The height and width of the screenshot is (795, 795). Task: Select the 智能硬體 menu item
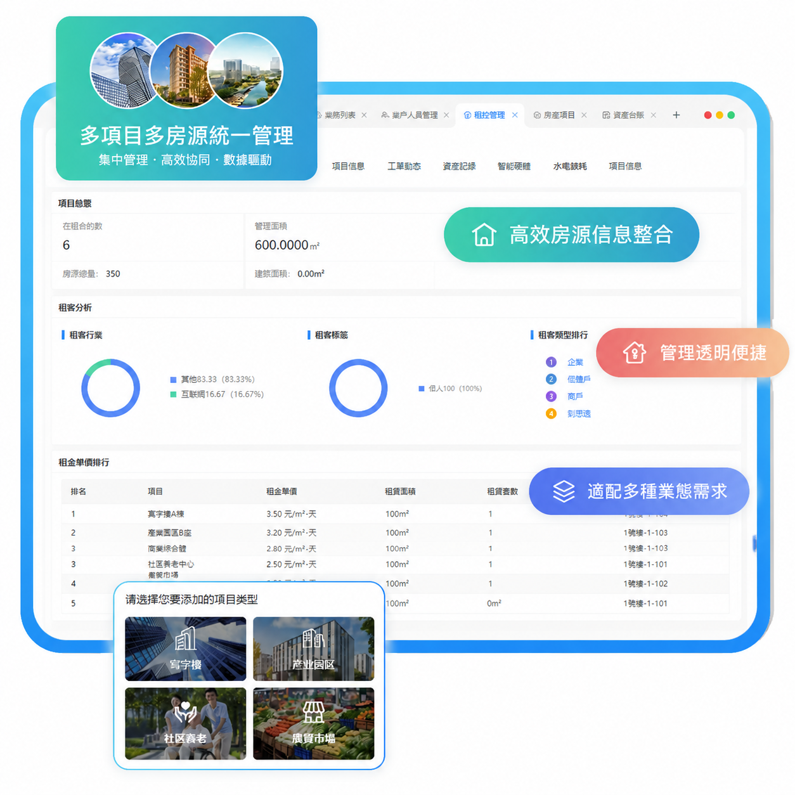click(x=514, y=166)
